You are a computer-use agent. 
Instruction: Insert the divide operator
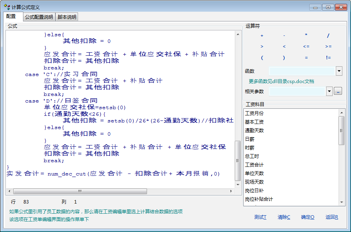(328, 35)
